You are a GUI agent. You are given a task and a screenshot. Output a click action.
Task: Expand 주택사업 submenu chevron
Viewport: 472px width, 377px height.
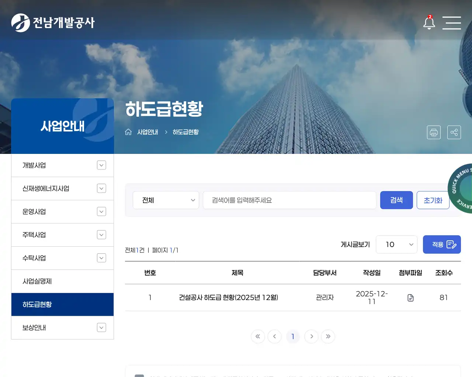click(x=101, y=235)
